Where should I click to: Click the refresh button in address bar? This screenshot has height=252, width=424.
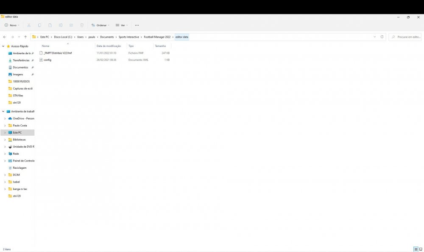tap(382, 37)
